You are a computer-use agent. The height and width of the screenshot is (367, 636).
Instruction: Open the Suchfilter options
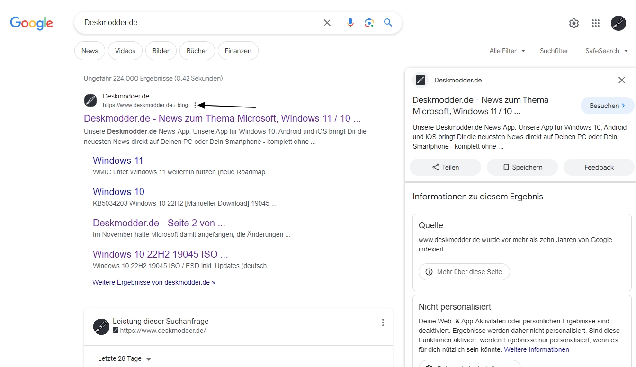click(554, 51)
